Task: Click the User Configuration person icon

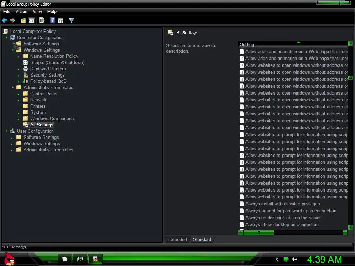Action: coord(12,131)
